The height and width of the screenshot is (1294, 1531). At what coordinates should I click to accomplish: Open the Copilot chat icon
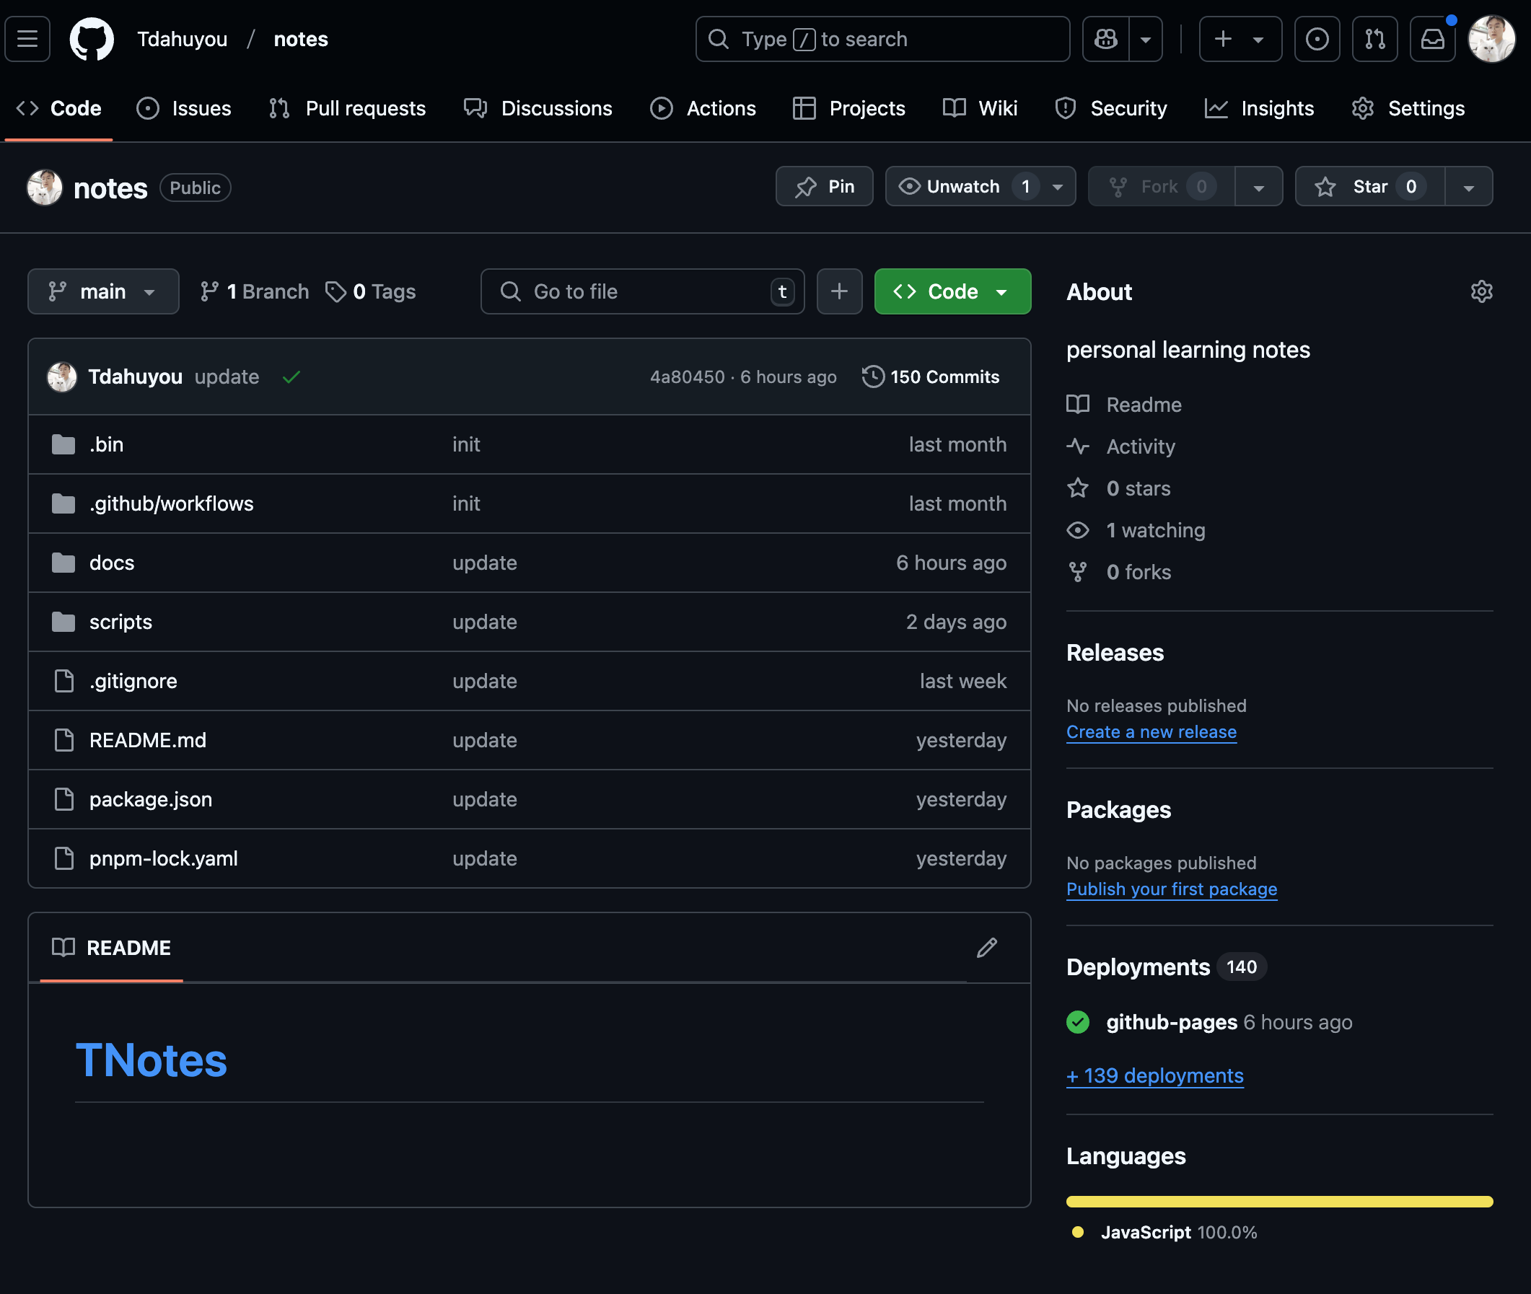1105,39
